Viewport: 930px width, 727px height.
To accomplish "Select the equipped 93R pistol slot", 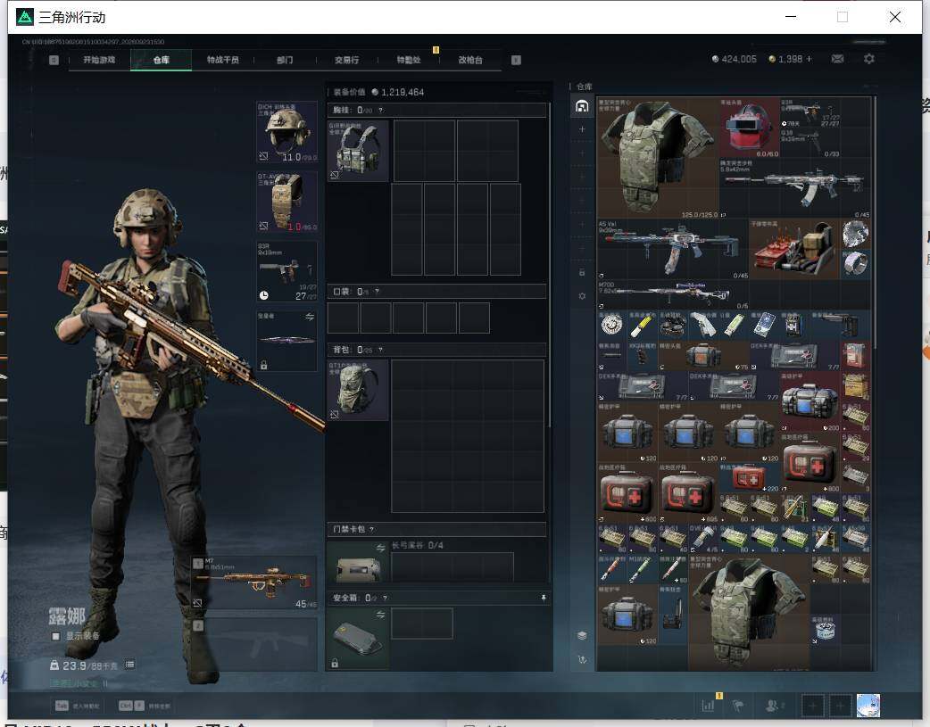I will 287,271.
